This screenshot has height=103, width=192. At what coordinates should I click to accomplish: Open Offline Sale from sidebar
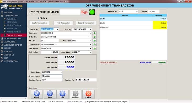(x=12, y=28)
